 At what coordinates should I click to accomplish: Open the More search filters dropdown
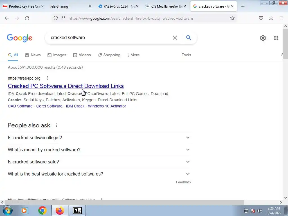click(134, 55)
